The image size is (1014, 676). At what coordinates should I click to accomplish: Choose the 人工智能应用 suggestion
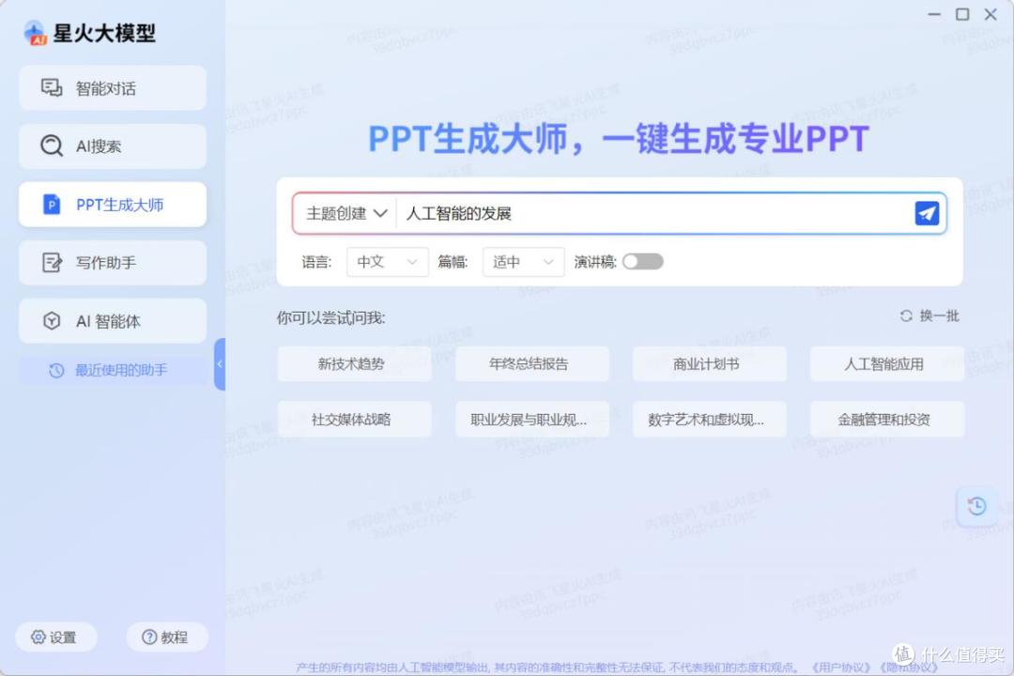tap(887, 363)
